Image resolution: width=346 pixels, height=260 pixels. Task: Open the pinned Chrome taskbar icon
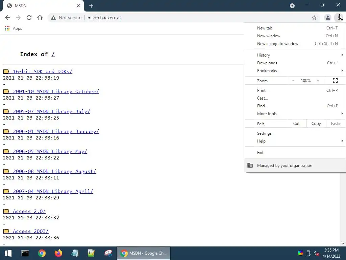42,253
